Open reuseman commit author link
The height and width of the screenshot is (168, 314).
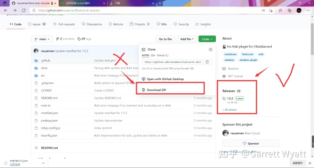coord(48,51)
